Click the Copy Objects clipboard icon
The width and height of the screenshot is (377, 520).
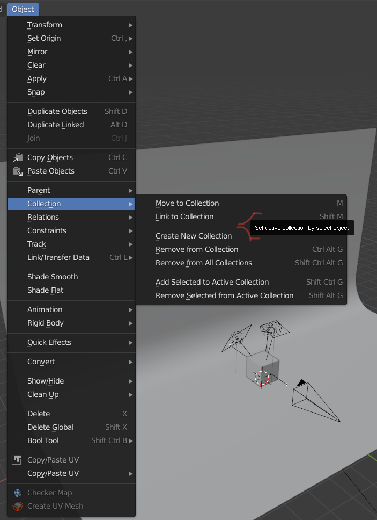pyautogui.click(x=18, y=157)
